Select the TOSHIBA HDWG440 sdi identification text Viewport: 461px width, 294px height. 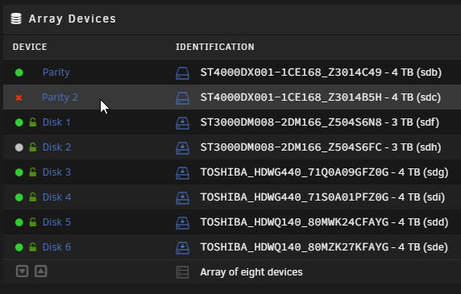[x=322, y=197]
